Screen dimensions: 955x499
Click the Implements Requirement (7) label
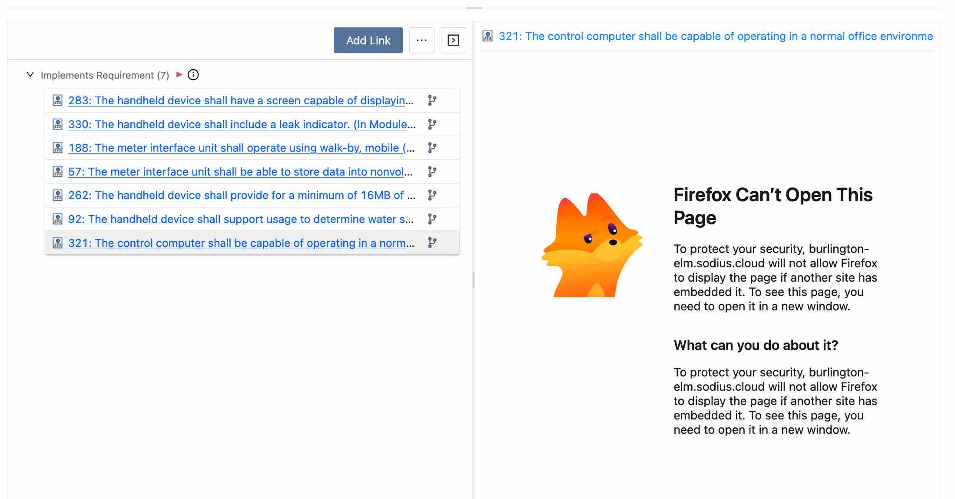tap(105, 75)
